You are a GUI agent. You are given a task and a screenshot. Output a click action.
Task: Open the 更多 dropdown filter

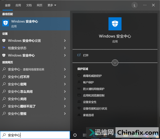(x=52, y=5)
